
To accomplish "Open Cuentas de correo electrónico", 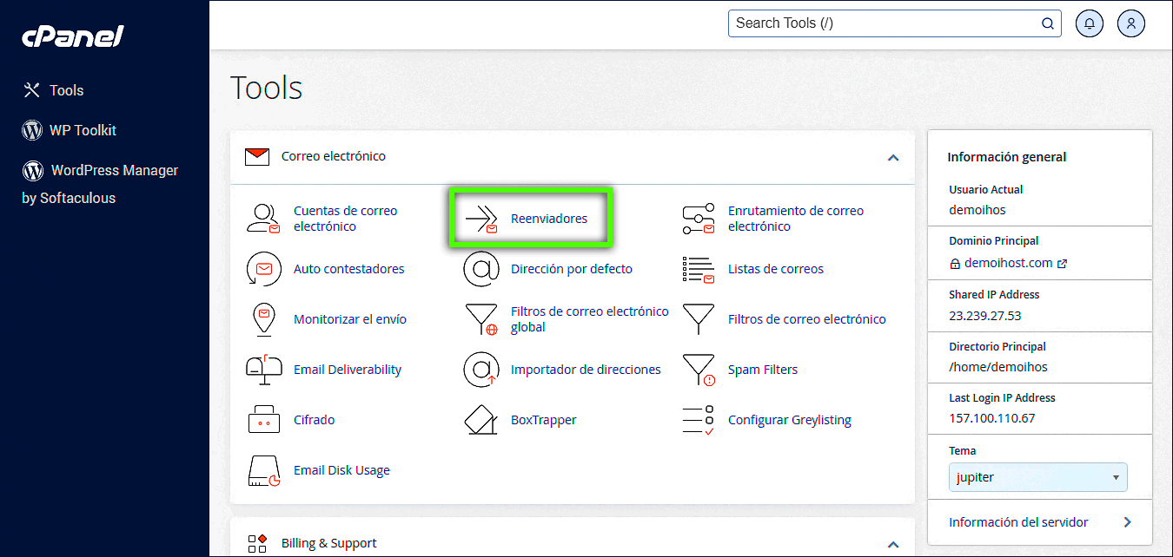I will 345,218.
